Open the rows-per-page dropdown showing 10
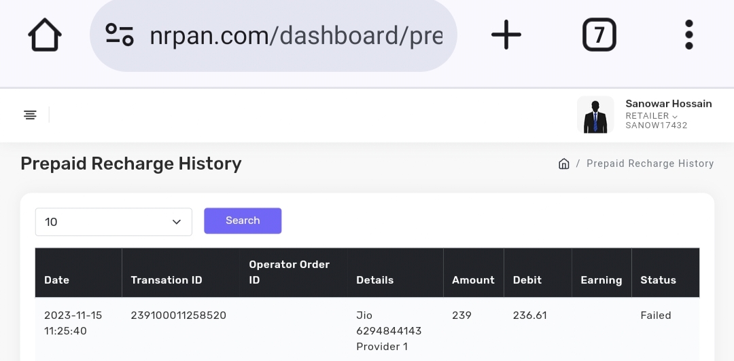The width and height of the screenshot is (734, 361). point(113,222)
